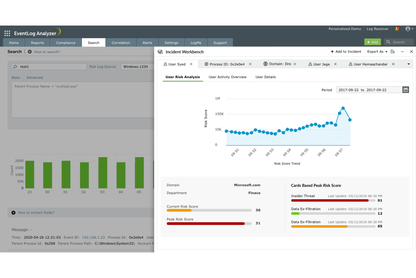Screen dimensions: 416x278
Task: Click the globe icon on the Domain: Dro tab
Action: 265,64
